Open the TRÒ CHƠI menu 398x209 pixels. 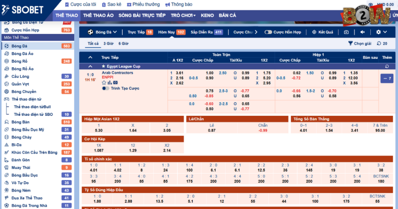tap(183, 16)
